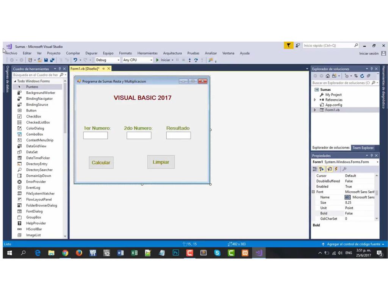Click the Show All Files icon in Solution Explorer
Image resolution: width=388 pixels, height=291 pixels.
368,76
